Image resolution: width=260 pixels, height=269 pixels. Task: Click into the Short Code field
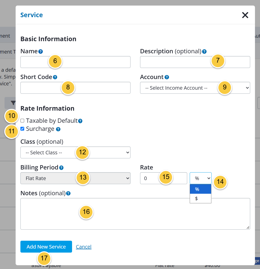tap(75, 88)
